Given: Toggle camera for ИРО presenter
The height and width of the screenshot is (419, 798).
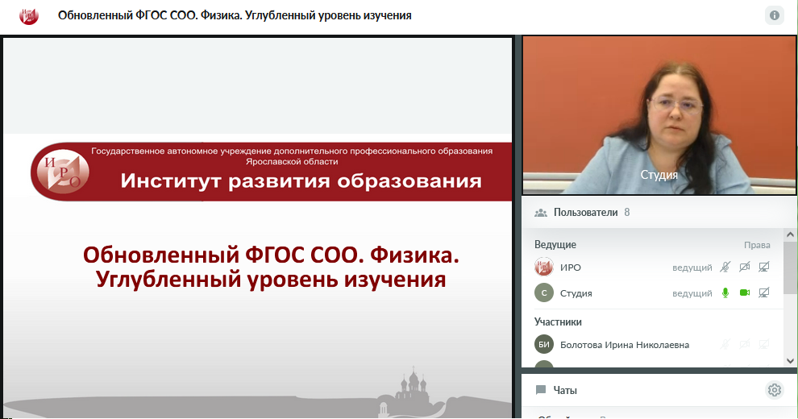Looking at the screenshot, I should click(x=745, y=267).
